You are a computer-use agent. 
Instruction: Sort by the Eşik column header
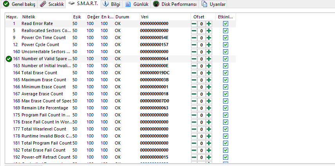(79, 17)
